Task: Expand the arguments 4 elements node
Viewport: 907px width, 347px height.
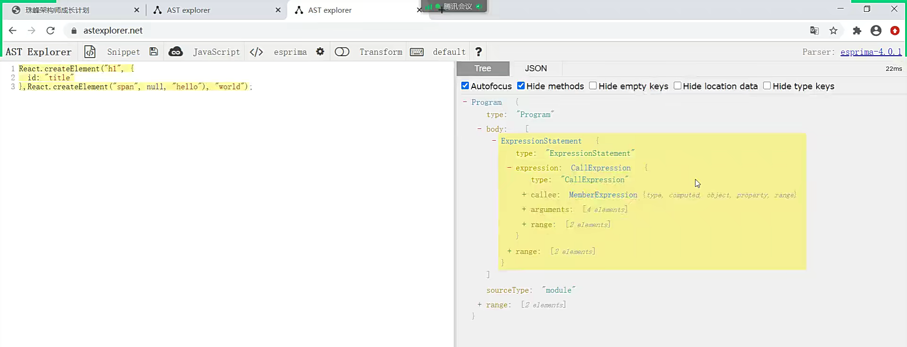Action: (524, 209)
